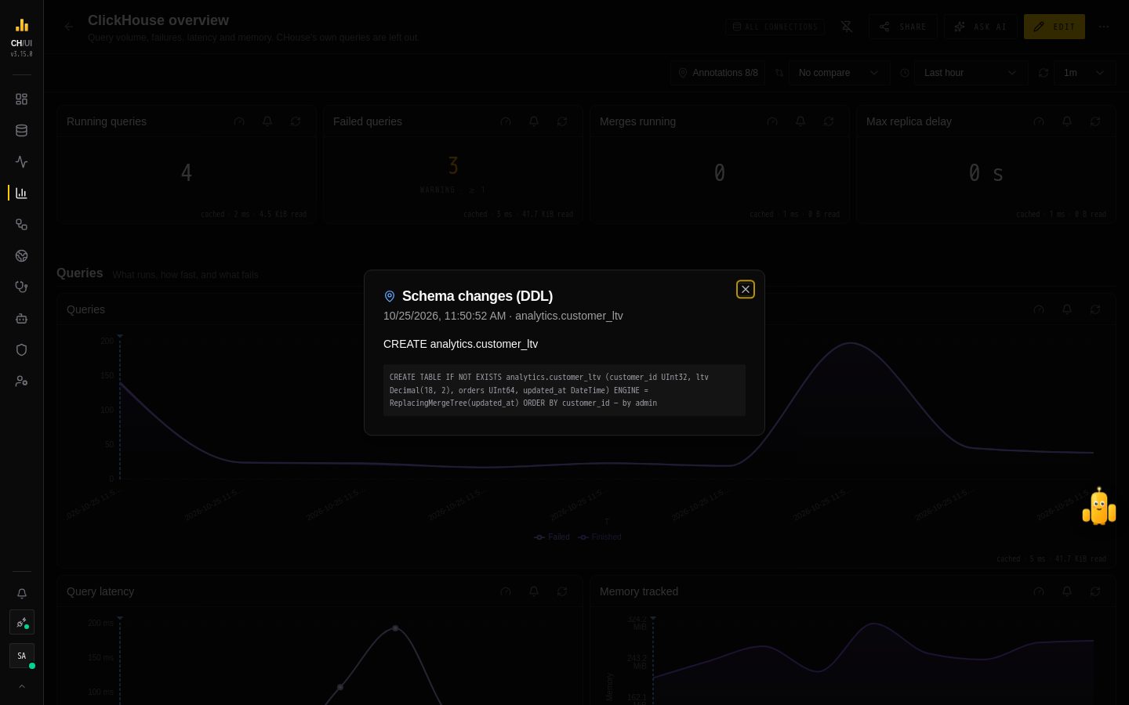Click the alert bell on Memory tracked panel
This screenshot has width=1129, height=705.
tap(1067, 591)
